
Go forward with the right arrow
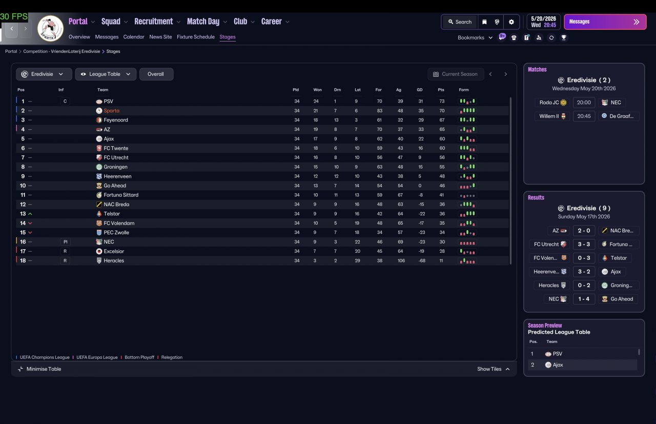[x=25, y=28]
